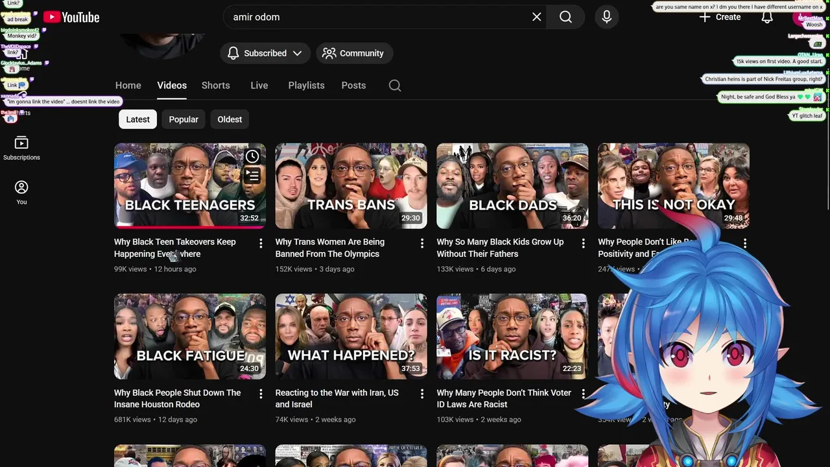Add Black Teenagers video to queue
The width and height of the screenshot is (830, 467).
pos(252,176)
